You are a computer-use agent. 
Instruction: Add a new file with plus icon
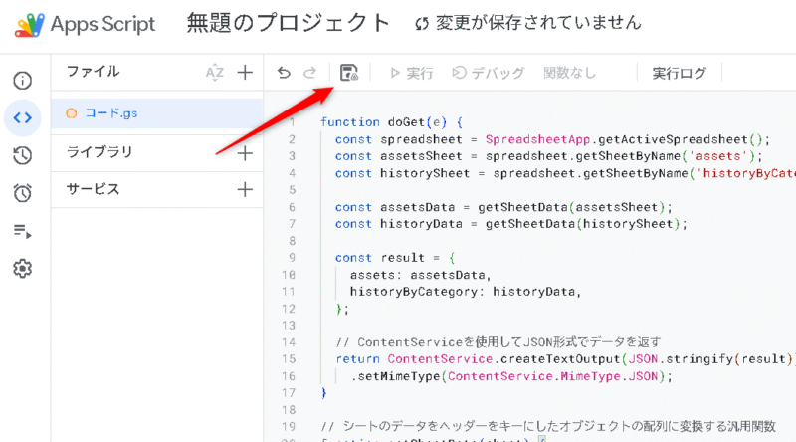click(245, 72)
